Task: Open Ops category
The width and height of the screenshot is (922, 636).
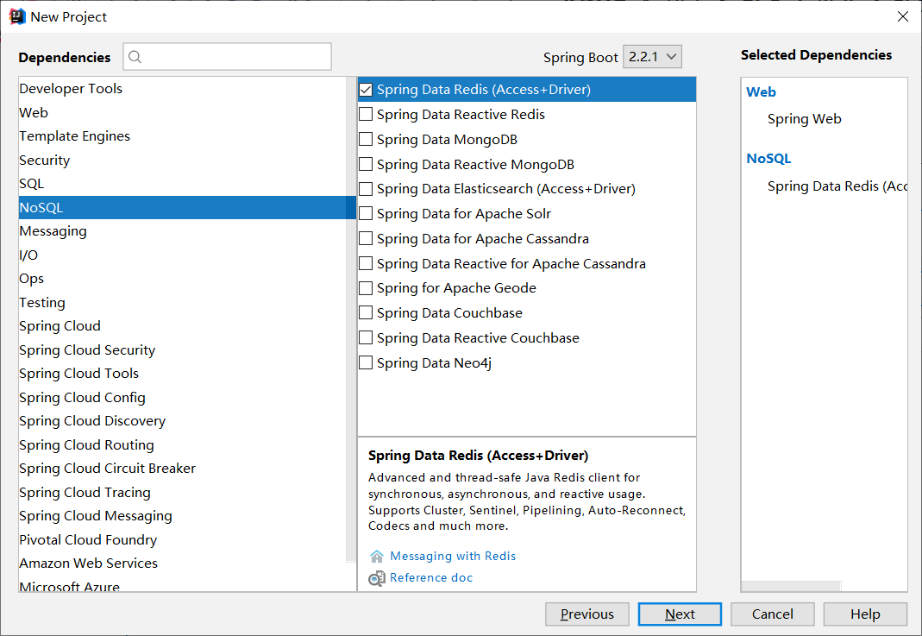Action: (183, 278)
